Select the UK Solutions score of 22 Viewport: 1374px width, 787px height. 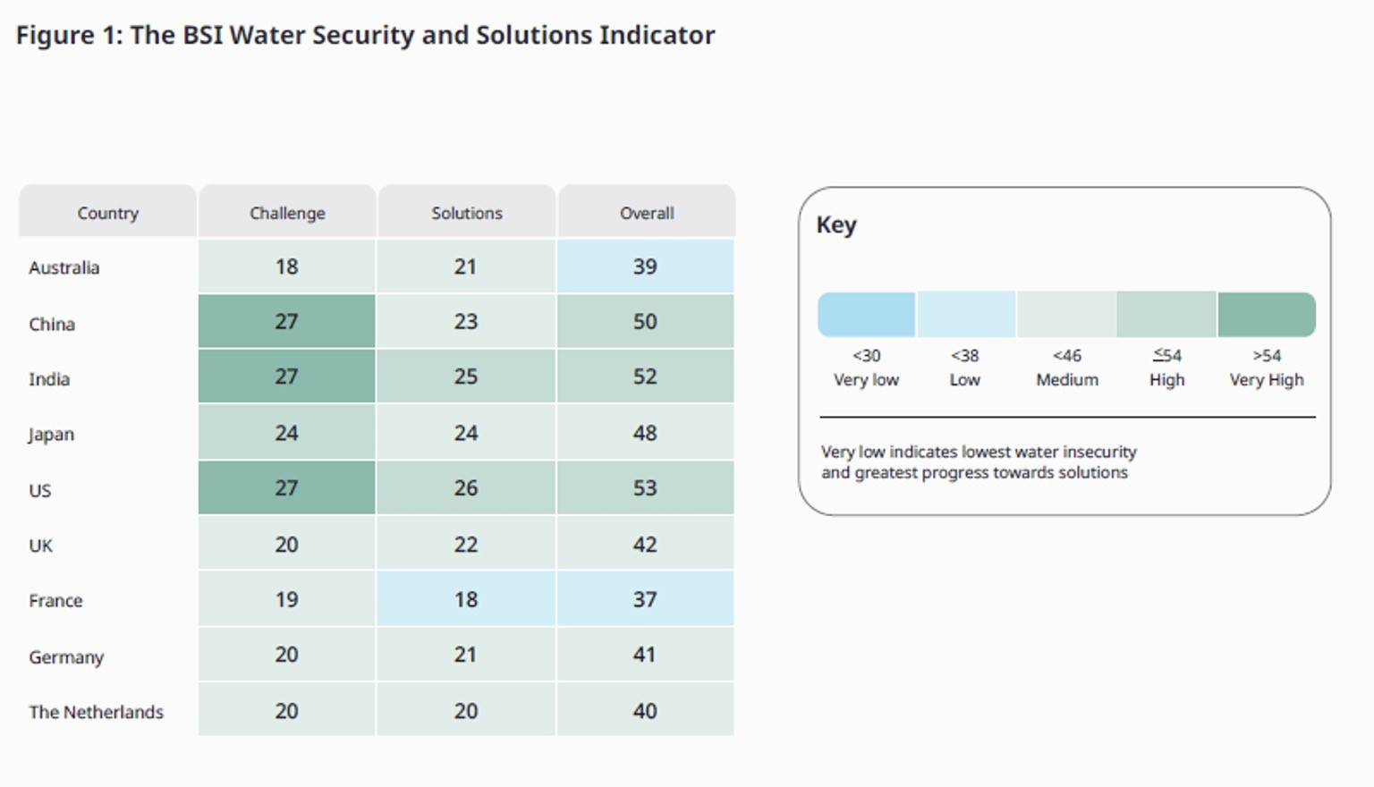(466, 545)
